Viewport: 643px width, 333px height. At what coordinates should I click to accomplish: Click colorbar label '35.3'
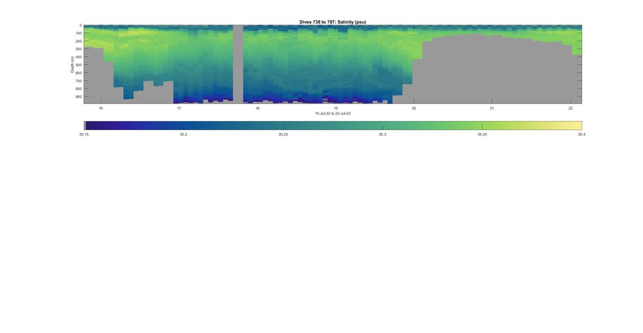[382, 134]
